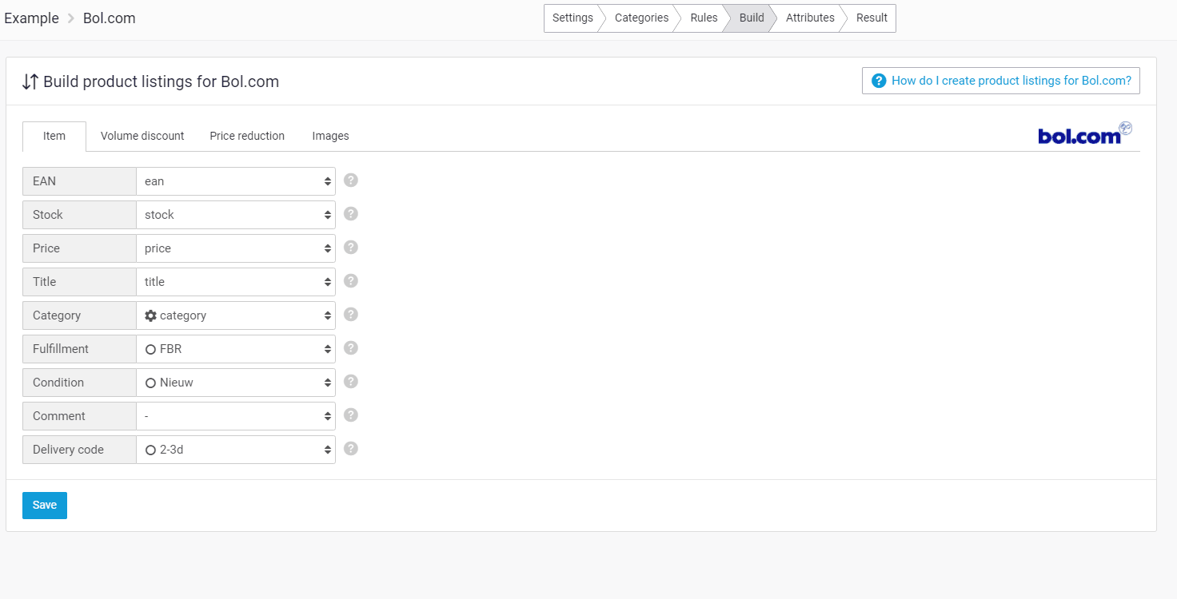Click the help icon next to EAN
The height and width of the screenshot is (599, 1177).
(x=351, y=180)
